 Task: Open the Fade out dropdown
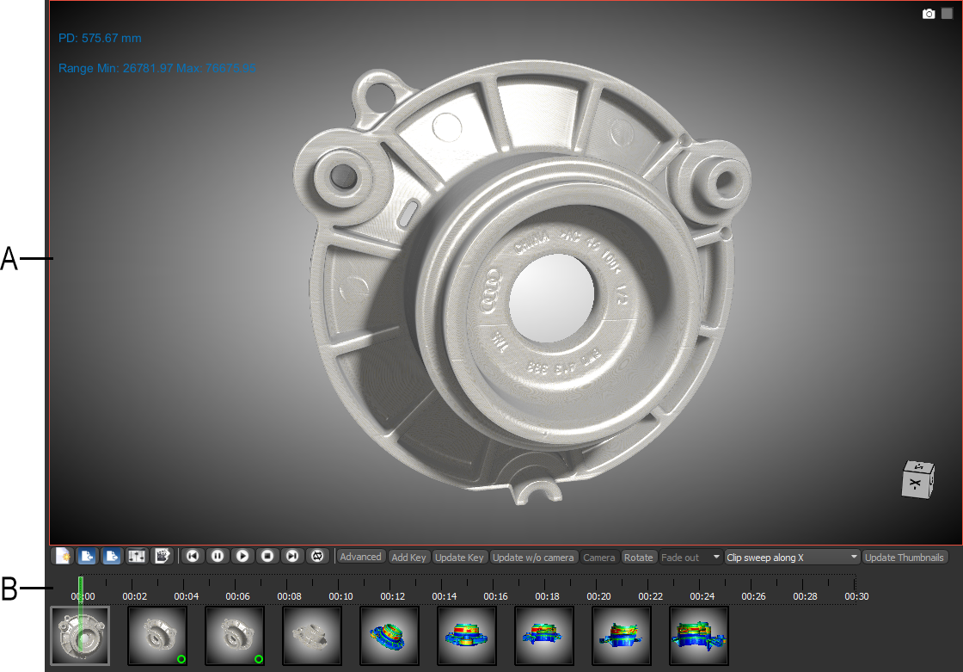coord(690,558)
